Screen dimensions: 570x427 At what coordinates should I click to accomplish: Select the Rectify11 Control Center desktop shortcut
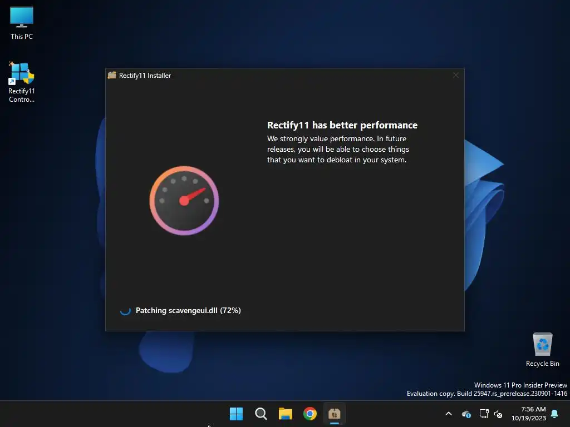[22, 82]
